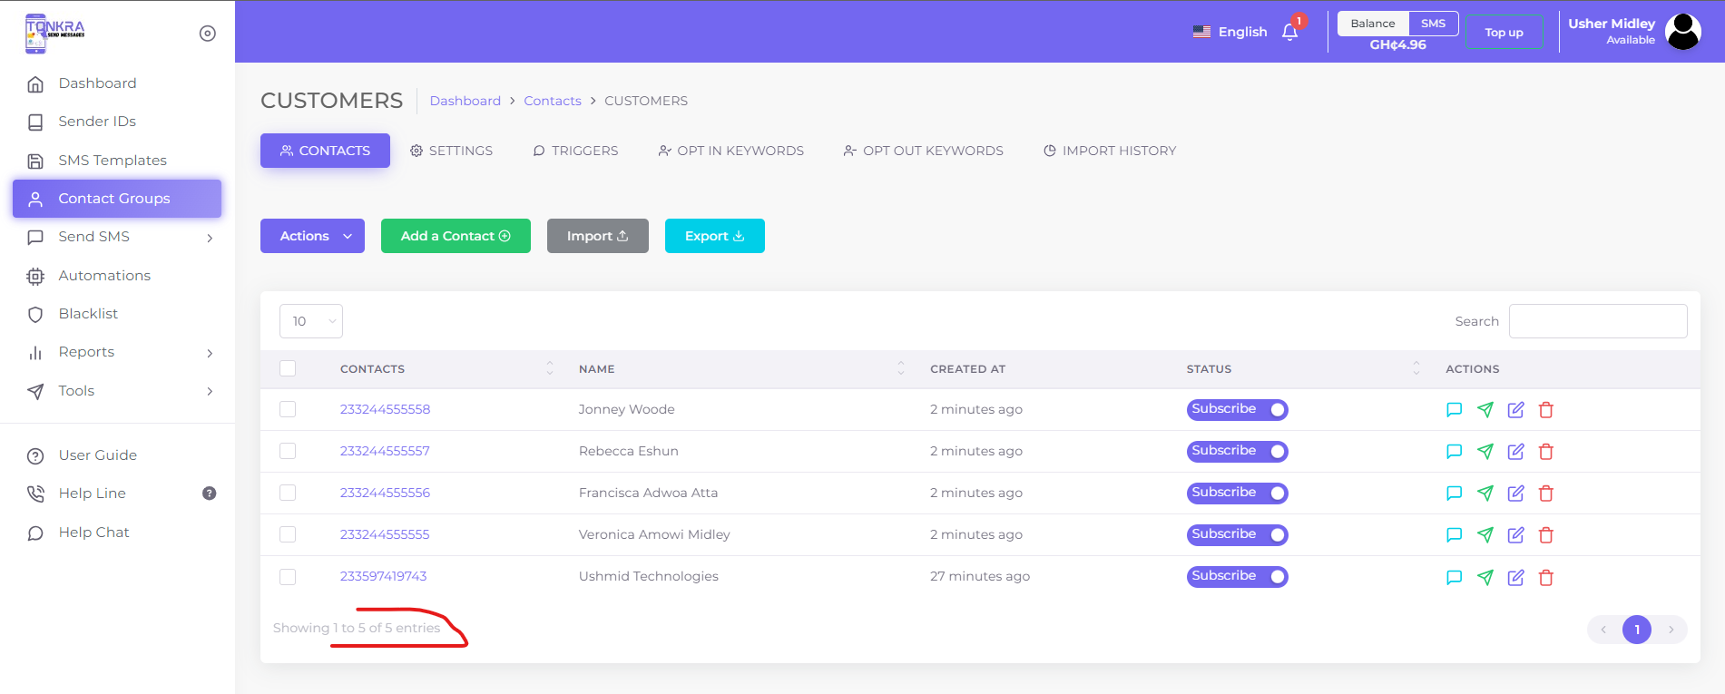The height and width of the screenshot is (694, 1725).
Task: Open chat for Veronica Amowi Midley
Action: click(1454, 535)
